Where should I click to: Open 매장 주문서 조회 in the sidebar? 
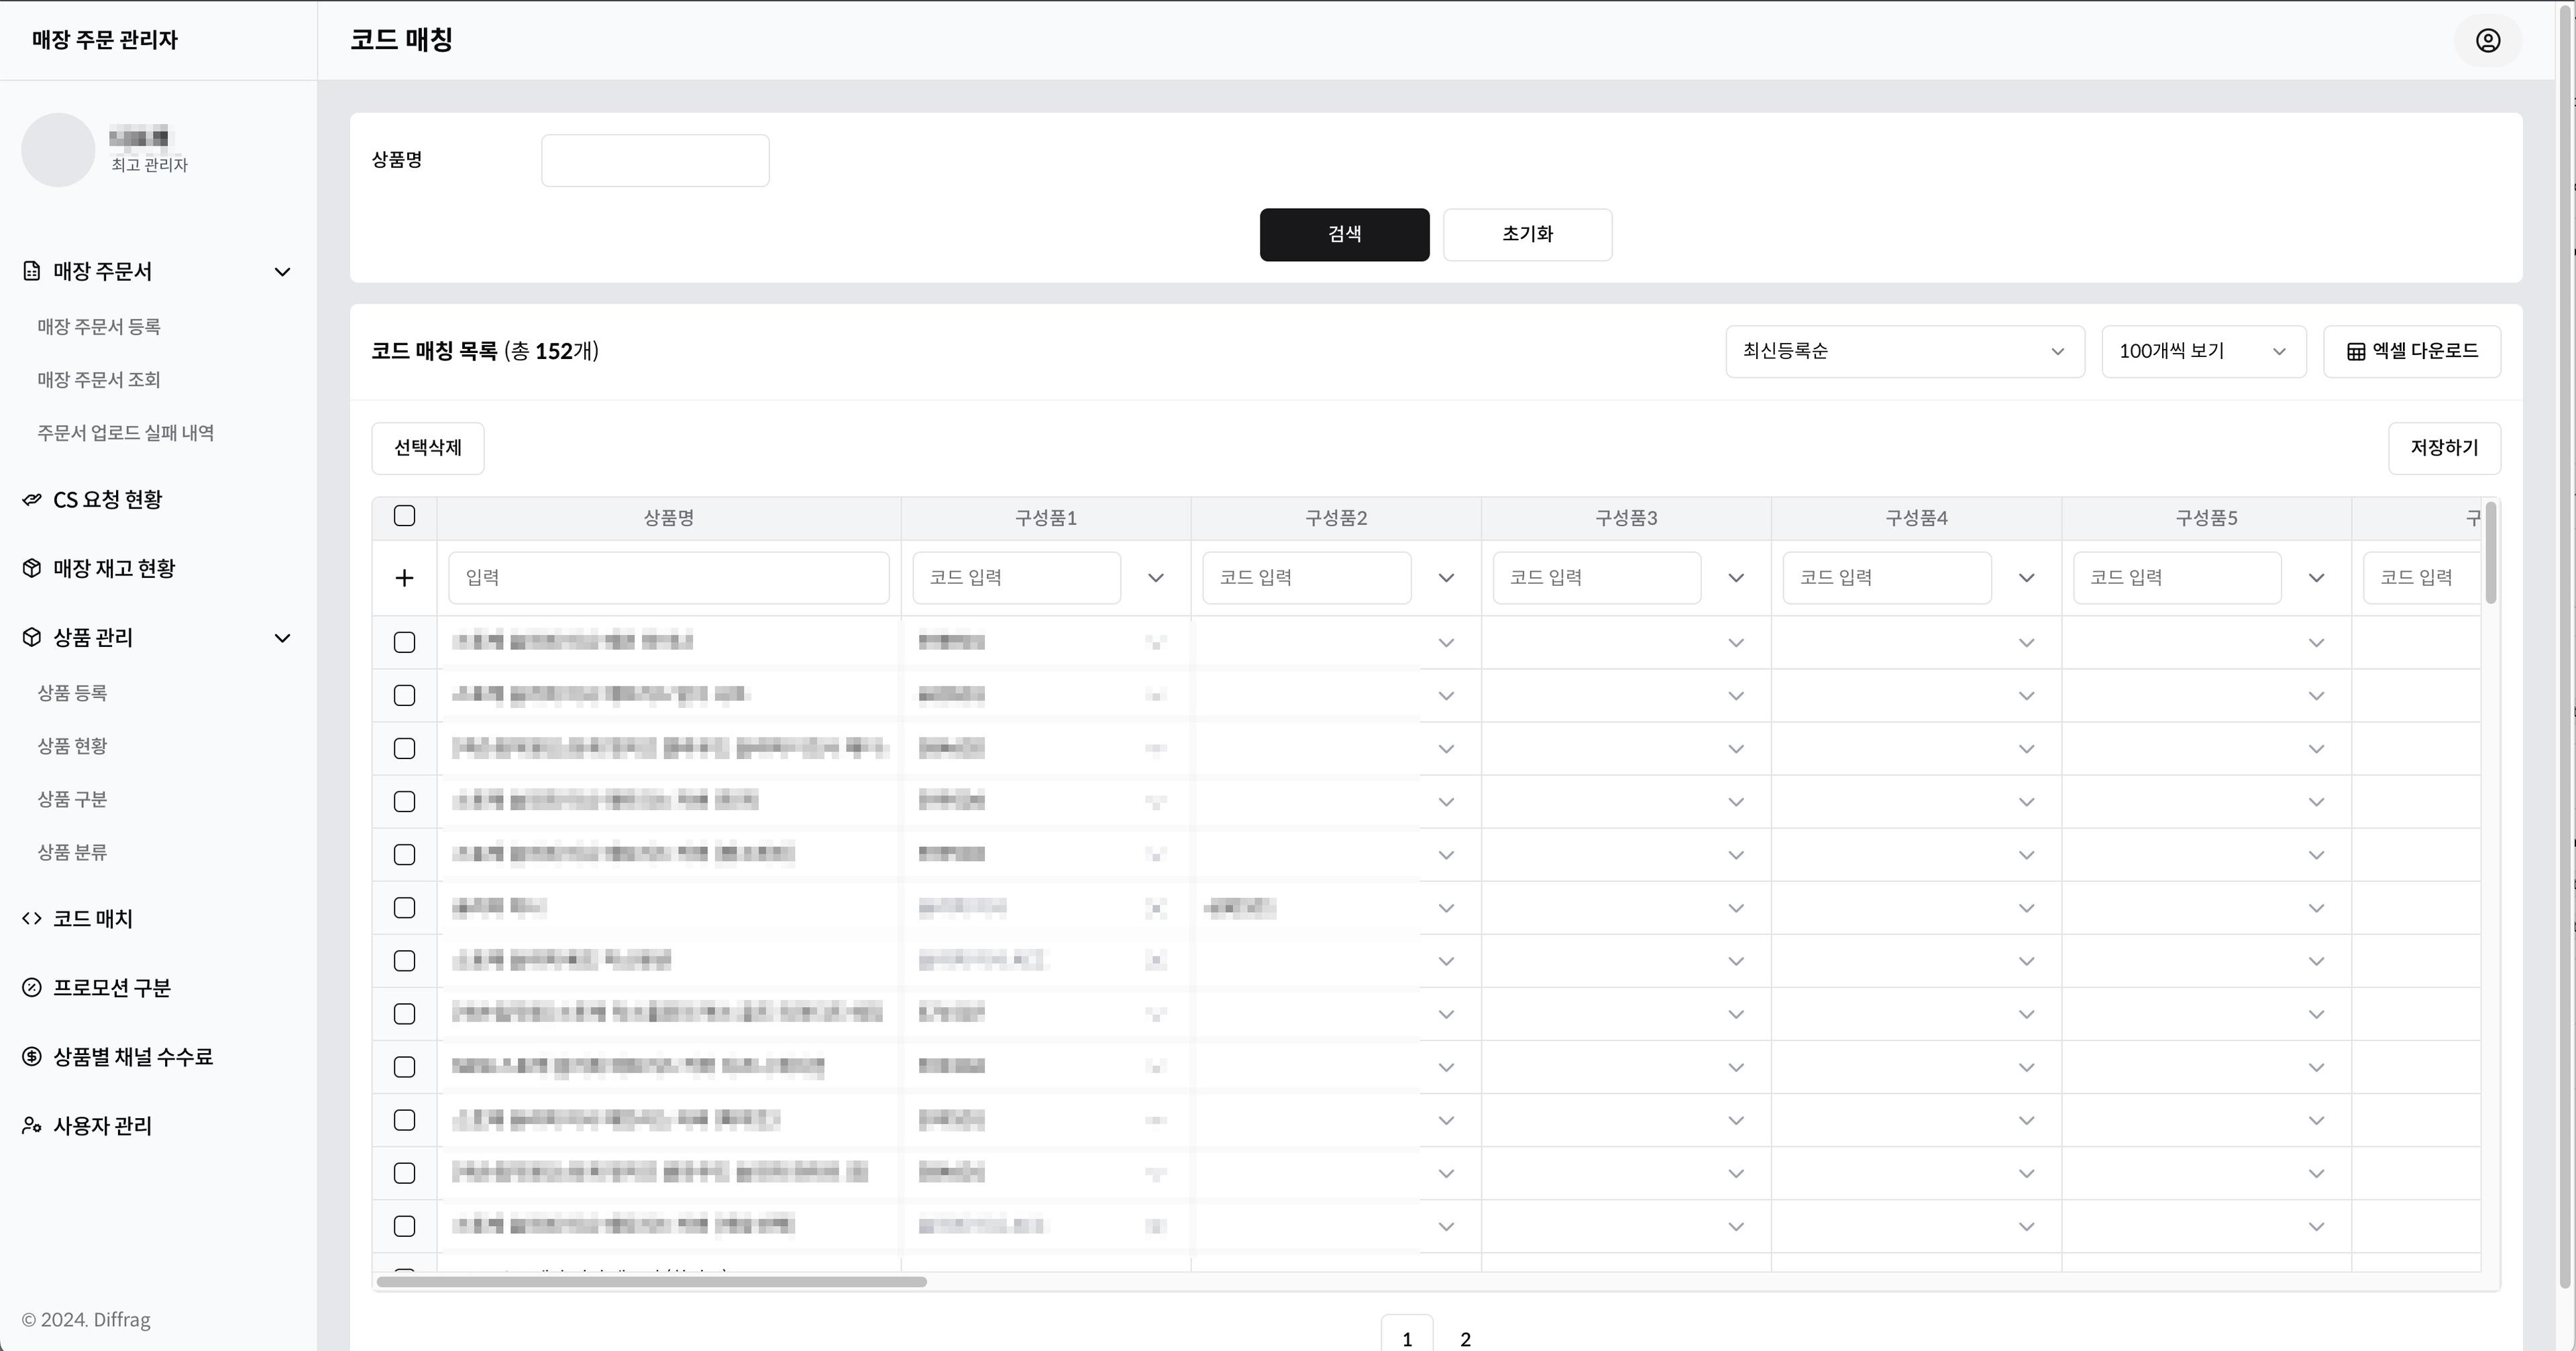click(x=99, y=379)
